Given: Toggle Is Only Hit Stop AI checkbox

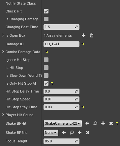Looking at the screenshot, I should click(x=46, y=83).
